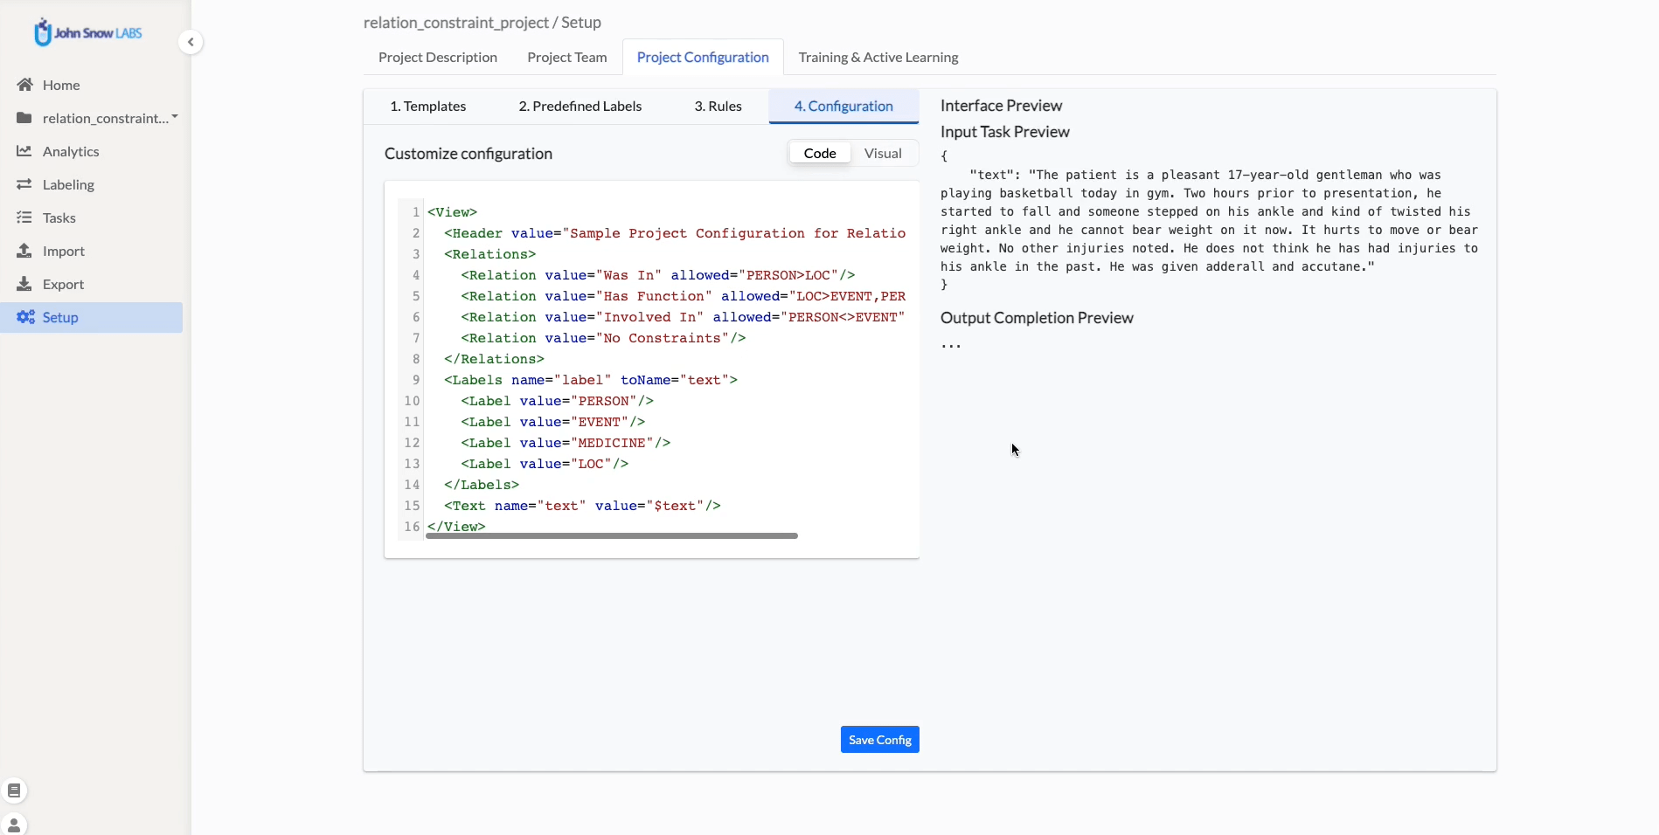
Task: Go to step 2. Predefined Labels
Action: (x=580, y=106)
